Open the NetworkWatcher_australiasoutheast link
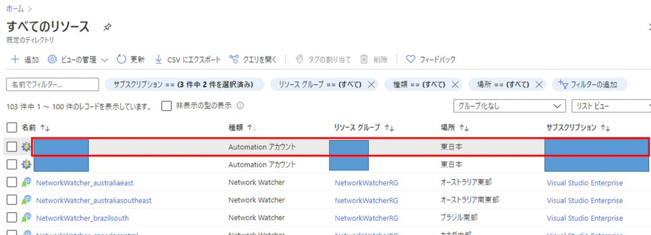Image resolution: width=651 pixels, height=235 pixels. point(94,200)
